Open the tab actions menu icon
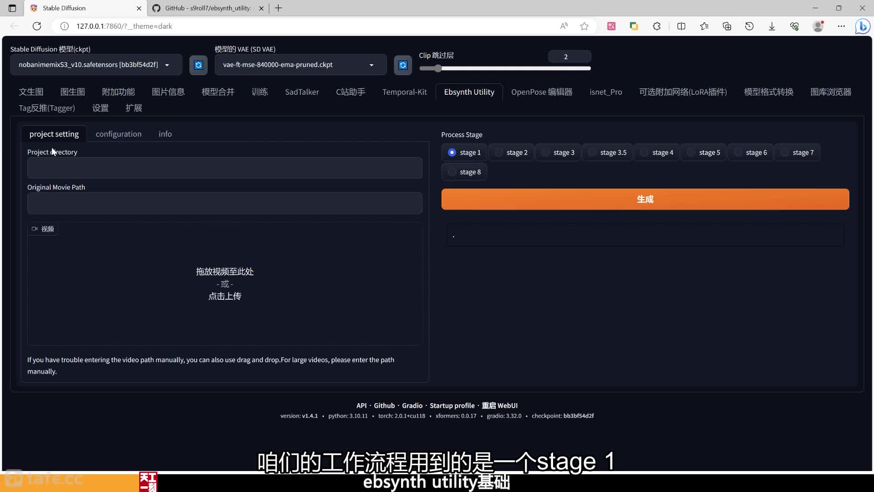This screenshot has width=874, height=492. 12,8
